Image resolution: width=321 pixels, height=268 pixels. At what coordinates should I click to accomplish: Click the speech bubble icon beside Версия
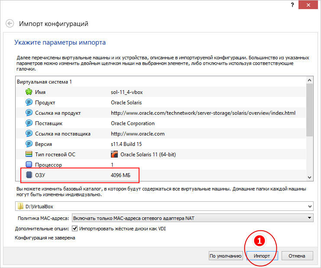(x=29, y=144)
